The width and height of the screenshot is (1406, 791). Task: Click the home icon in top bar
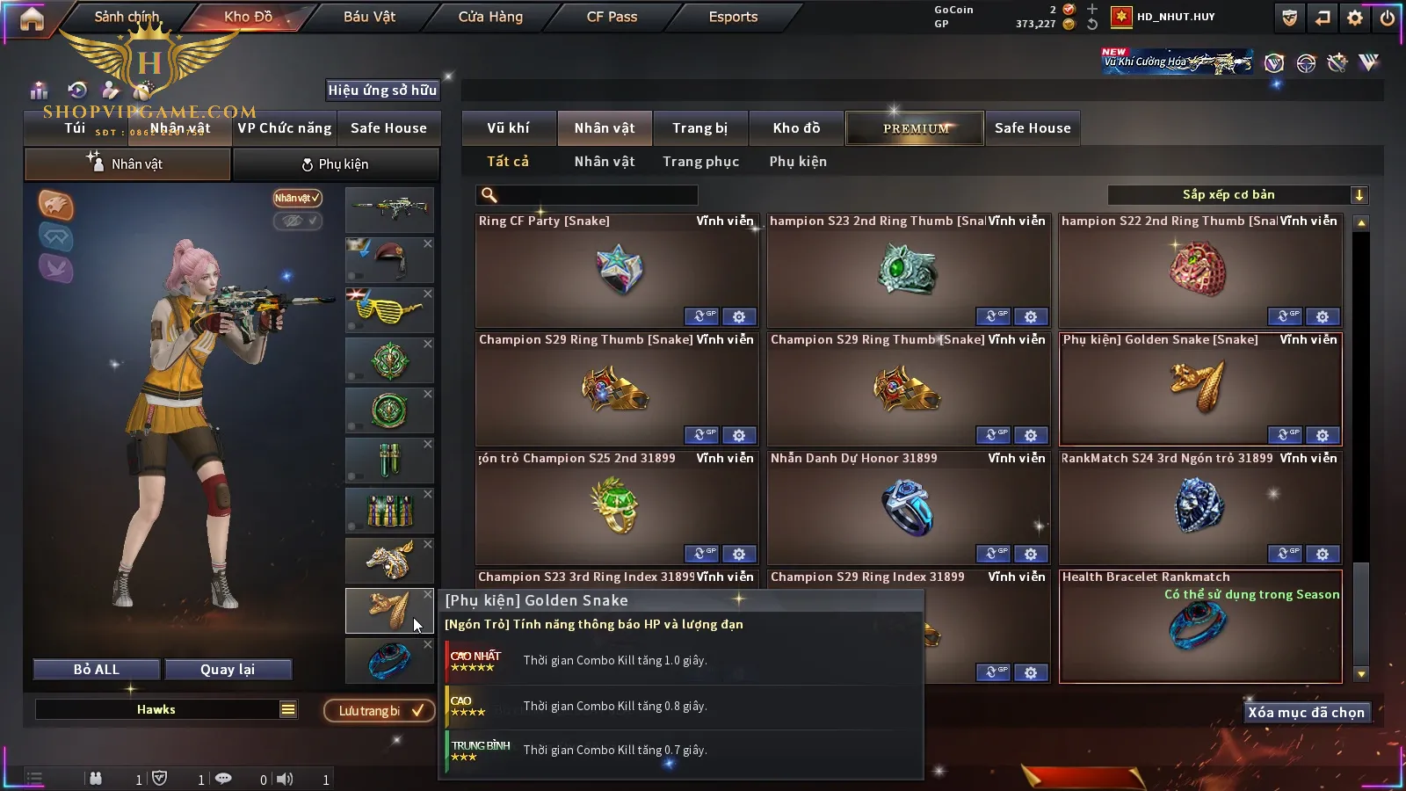pyautogui.click(x=32, y=18)
